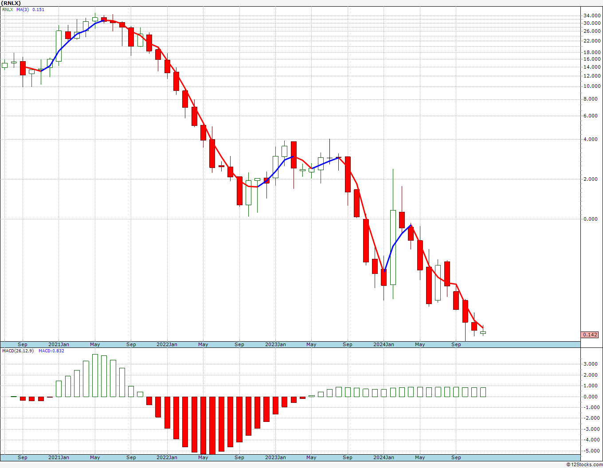Click the MA(3) 0.151 indicator label
Image resolution: width=603 pixels, height=468 pixels.
tap(31, 10)
